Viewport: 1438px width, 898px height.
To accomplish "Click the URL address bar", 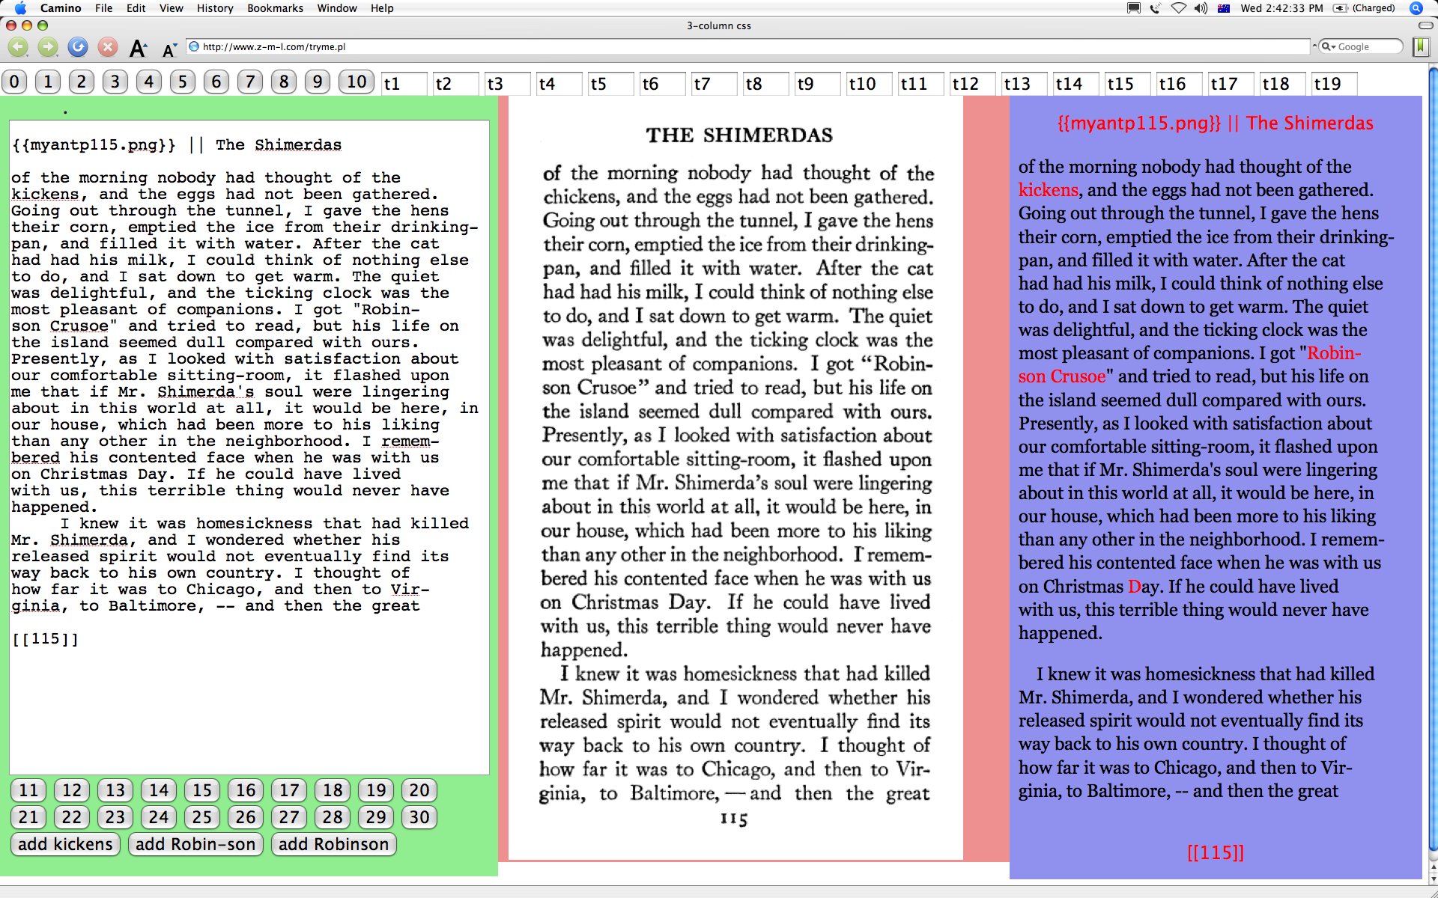I will (x=747, y=46).
